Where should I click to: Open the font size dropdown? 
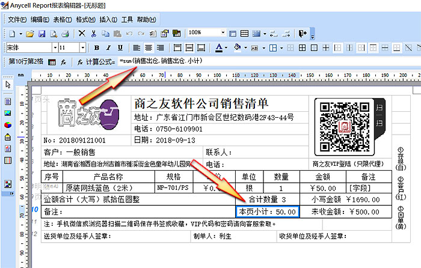[x=83, y=47]
